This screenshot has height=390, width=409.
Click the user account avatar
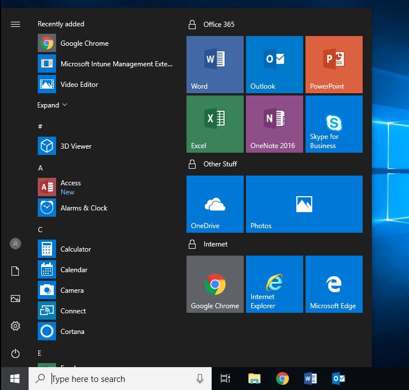point(15,244)
